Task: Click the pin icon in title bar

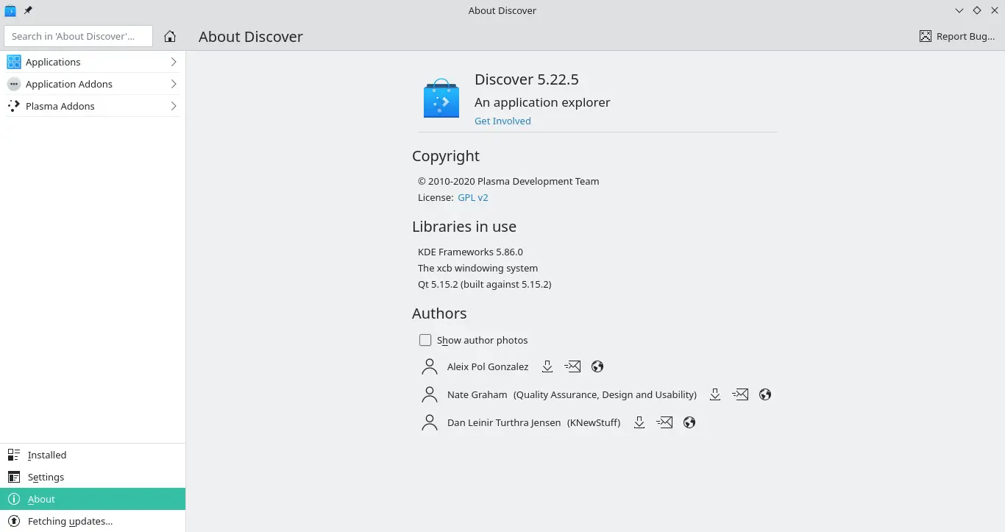Action: pyautogui.click(x=28, y=10)
